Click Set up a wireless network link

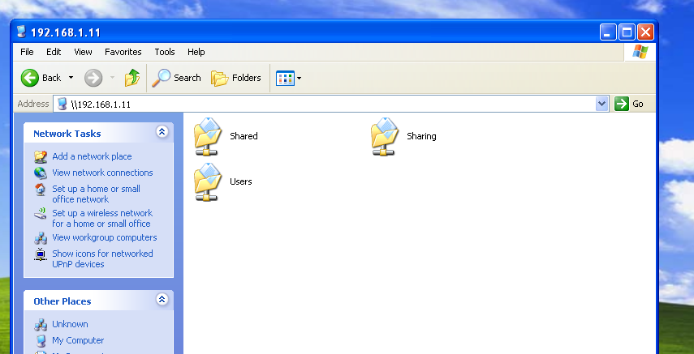(102, 219)
